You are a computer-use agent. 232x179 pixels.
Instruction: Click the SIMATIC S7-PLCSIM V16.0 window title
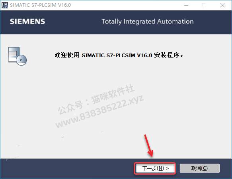click(41, 5)
